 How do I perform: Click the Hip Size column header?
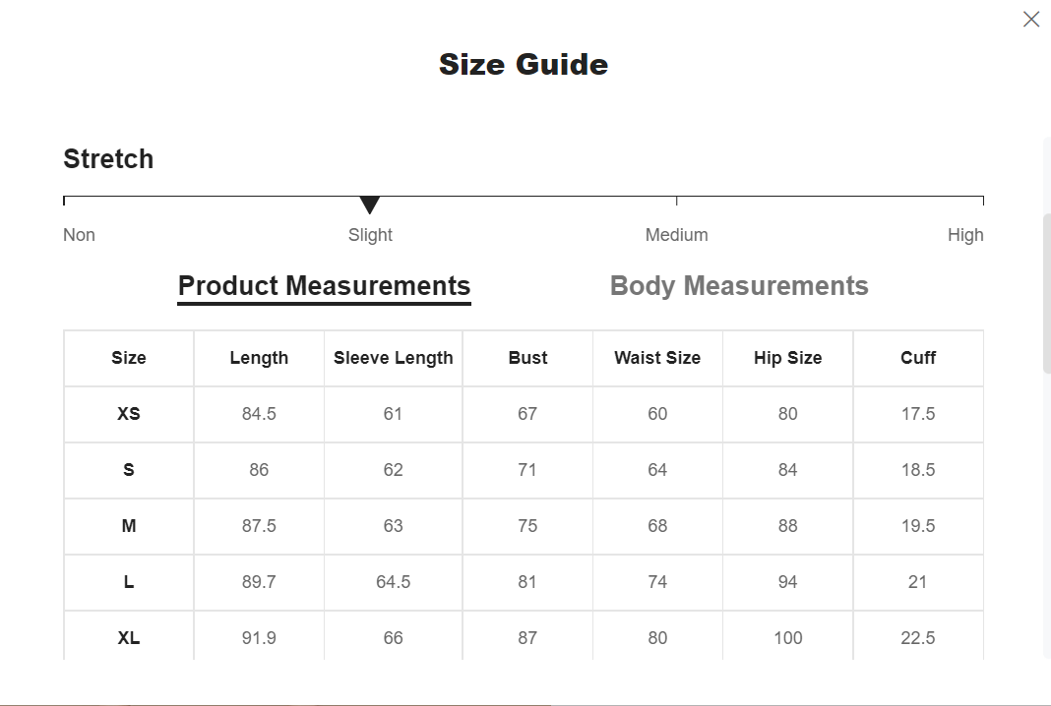pos(787,358)
